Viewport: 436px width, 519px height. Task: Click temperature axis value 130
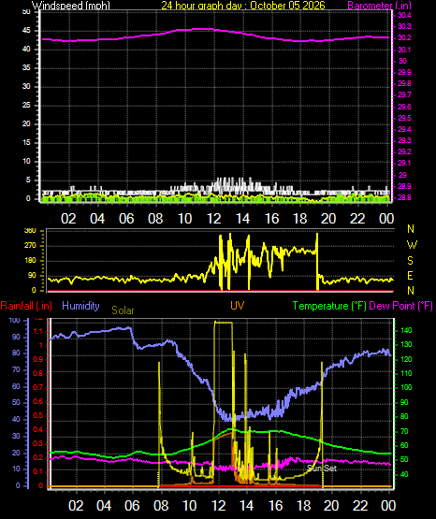pos(406,344)
